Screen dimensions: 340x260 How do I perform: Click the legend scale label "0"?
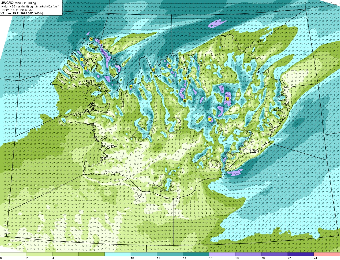click(x=1, y=258)
